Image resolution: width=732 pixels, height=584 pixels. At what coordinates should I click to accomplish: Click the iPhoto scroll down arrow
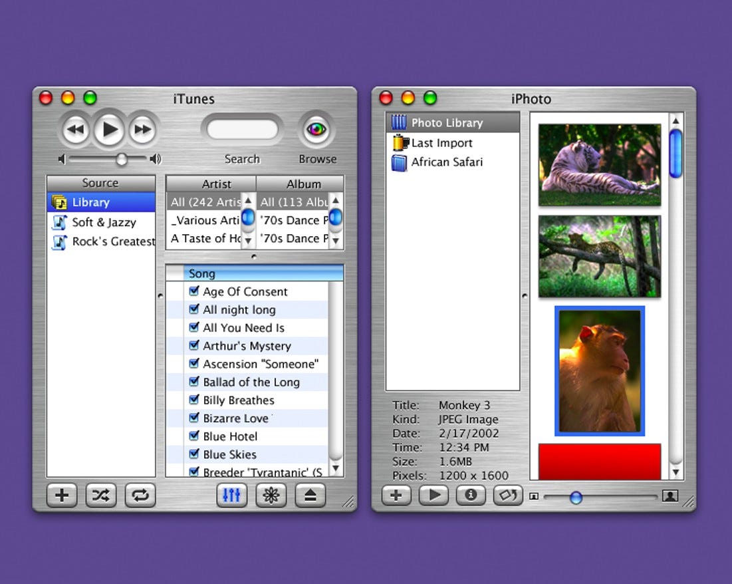click(675, 472)
